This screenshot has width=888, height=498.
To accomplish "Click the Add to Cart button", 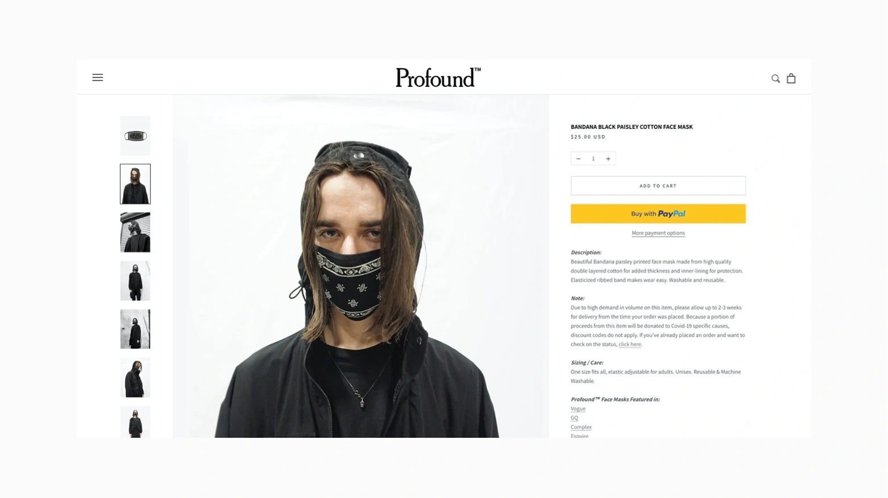I will click(x=658, y=186).
